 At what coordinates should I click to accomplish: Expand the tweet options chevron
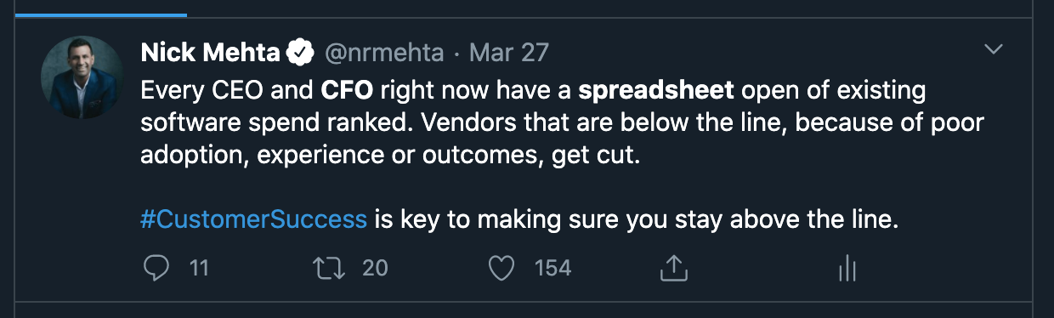tap(993, 51)
